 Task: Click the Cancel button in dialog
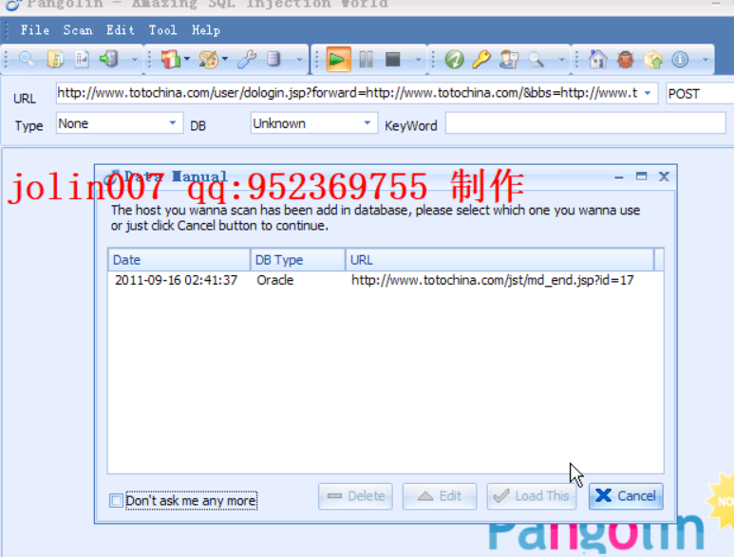pos(626,495)
